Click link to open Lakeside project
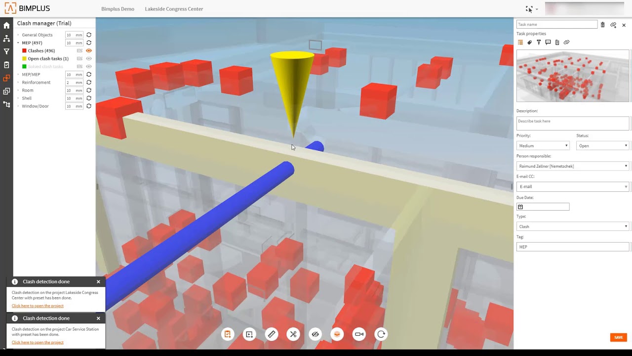Image resolution: width=632 pixels, height=356 pixels. pyautogui.click(x=38, y=306)
